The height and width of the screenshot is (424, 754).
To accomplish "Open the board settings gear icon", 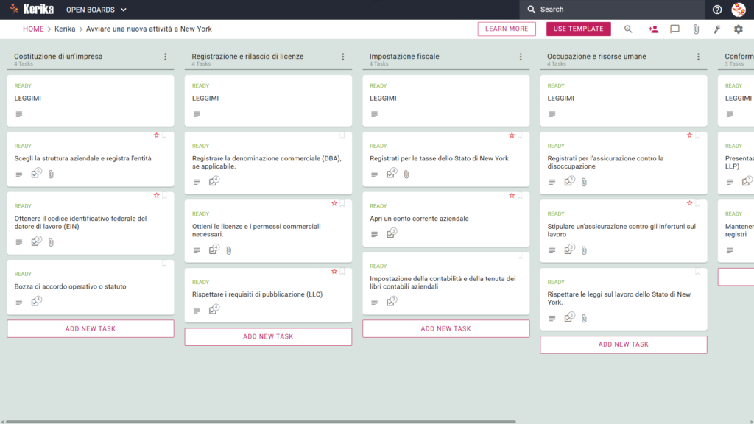I will click(738, 29).
